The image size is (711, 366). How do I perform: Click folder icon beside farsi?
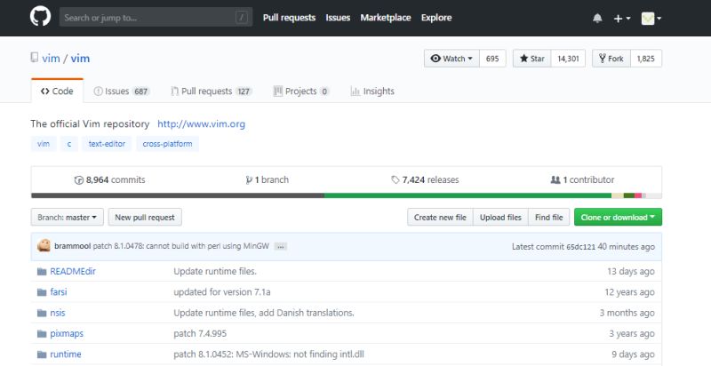[42, 292]
